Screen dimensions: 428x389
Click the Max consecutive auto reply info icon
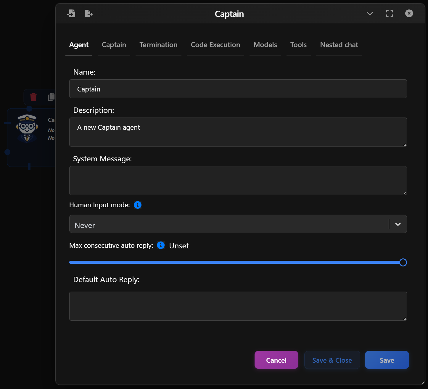point(161,245)
